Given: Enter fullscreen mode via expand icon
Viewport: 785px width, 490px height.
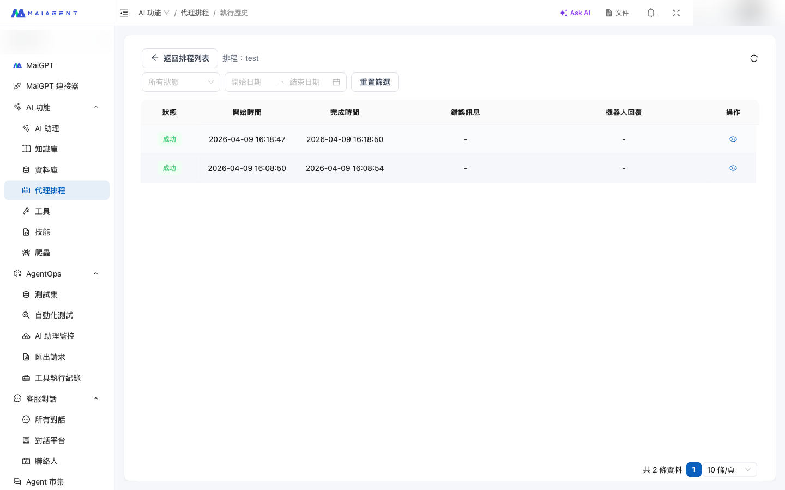Looking at the screenshot, I should point(677,13).
